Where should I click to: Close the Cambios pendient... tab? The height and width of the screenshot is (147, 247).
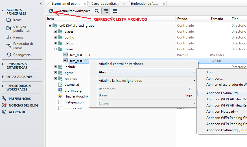[124, 4]
